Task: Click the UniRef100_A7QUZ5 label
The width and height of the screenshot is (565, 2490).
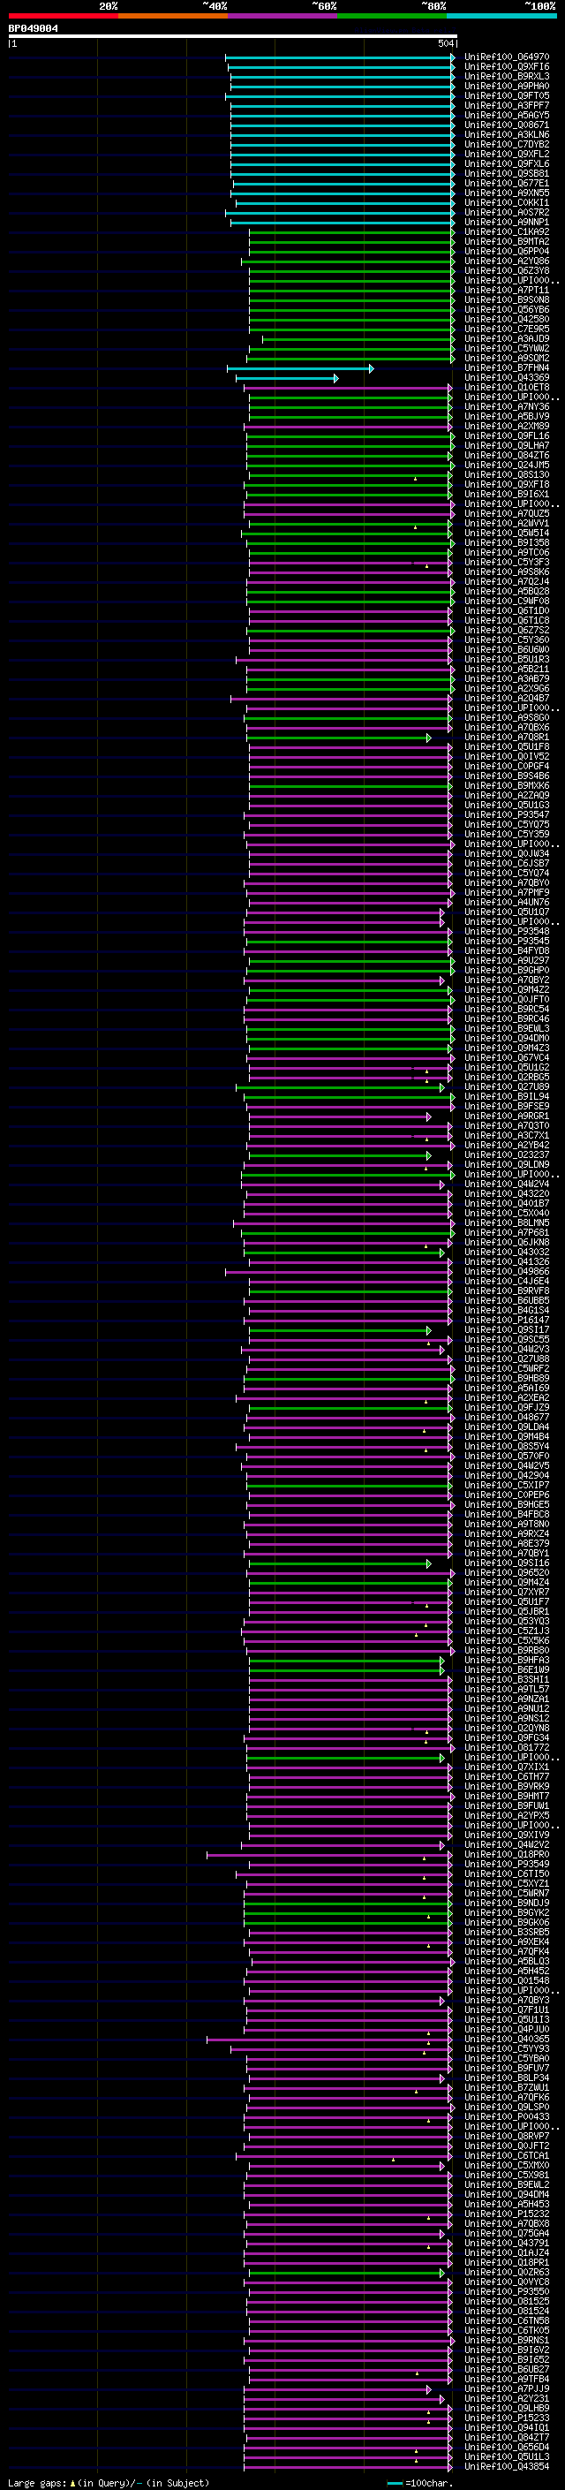Action: point(507,513)
